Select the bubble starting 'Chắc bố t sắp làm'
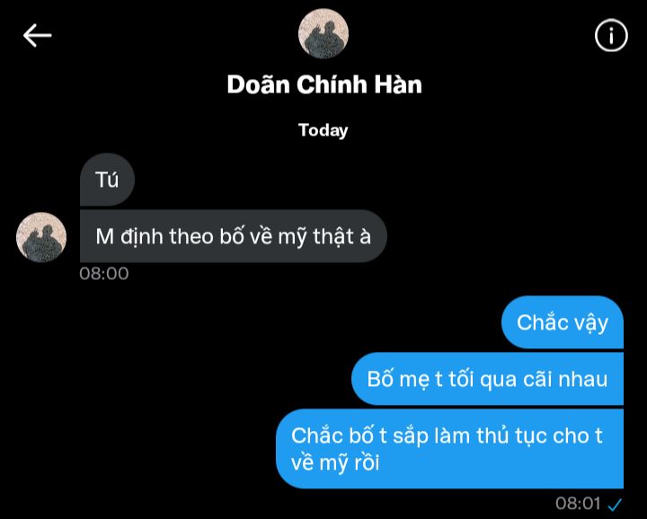Screen dimensions: 647x519 (x=450, y=449)
